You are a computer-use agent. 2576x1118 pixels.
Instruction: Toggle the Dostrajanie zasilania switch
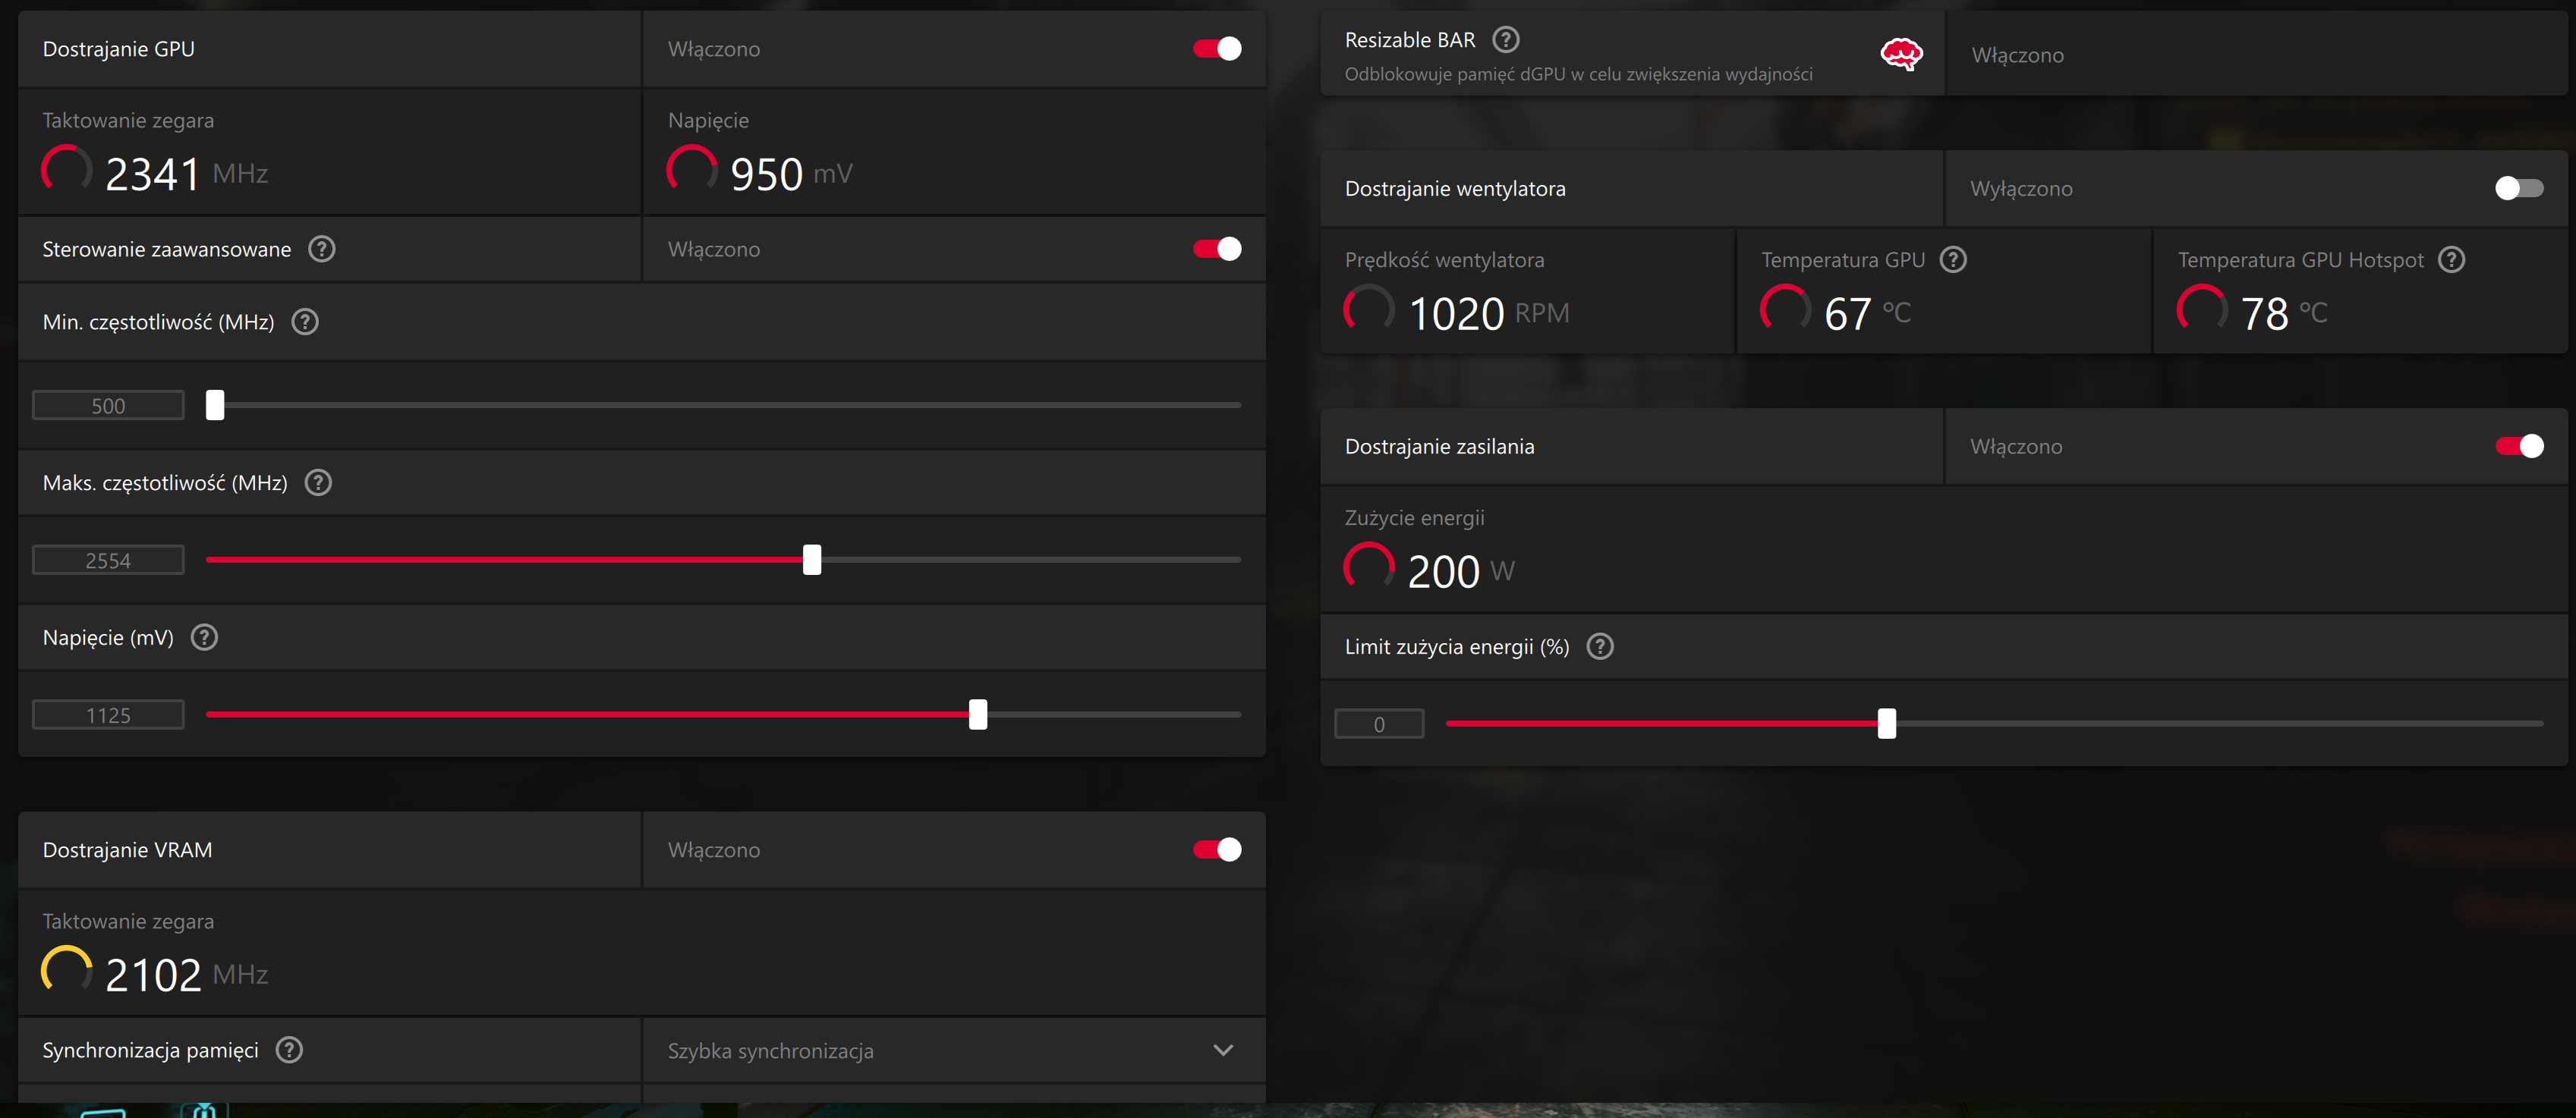click(2518, 447)
